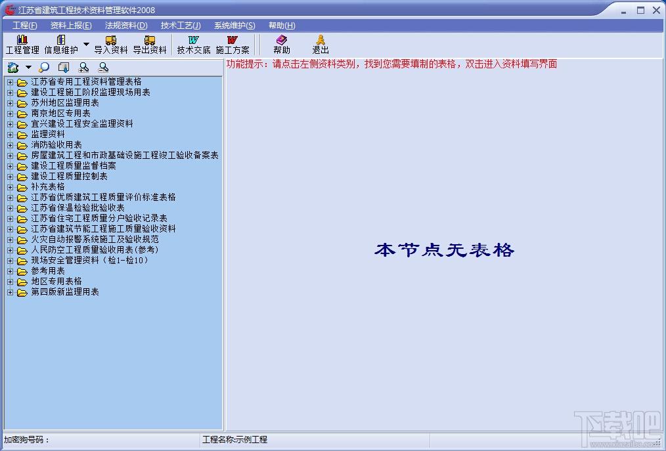
Task: Open the dropdown arrow beside 信息维护
Action: 86,44
